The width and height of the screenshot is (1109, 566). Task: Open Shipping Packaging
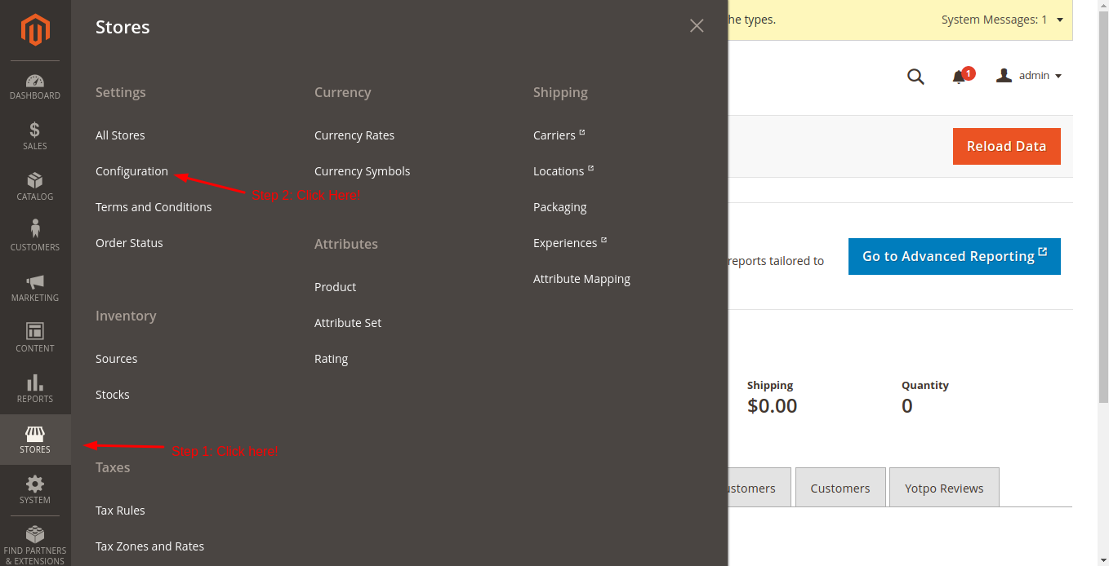tap(559, 207)
